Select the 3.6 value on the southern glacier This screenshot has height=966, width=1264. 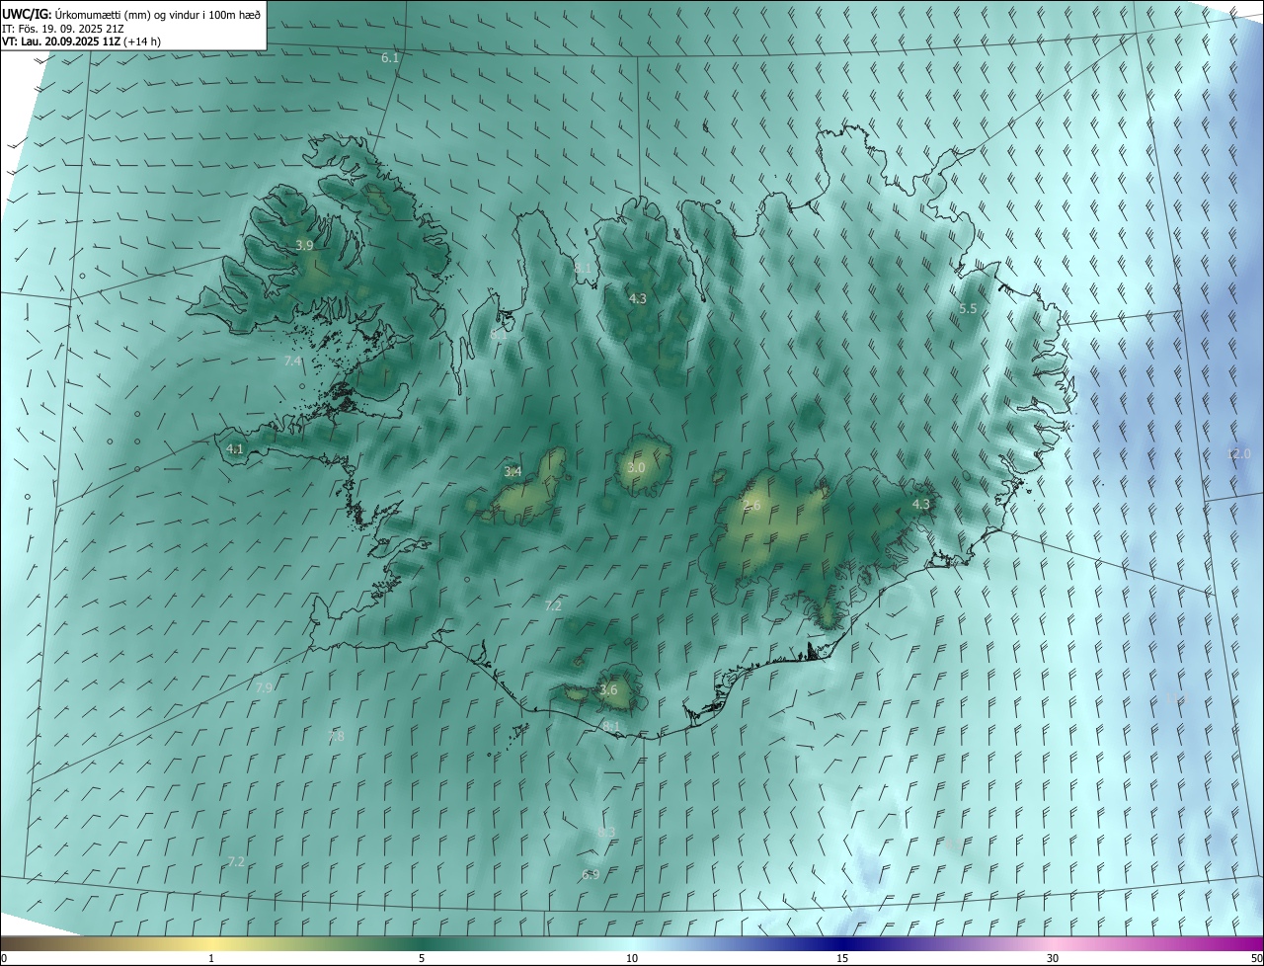click(608, 690)
